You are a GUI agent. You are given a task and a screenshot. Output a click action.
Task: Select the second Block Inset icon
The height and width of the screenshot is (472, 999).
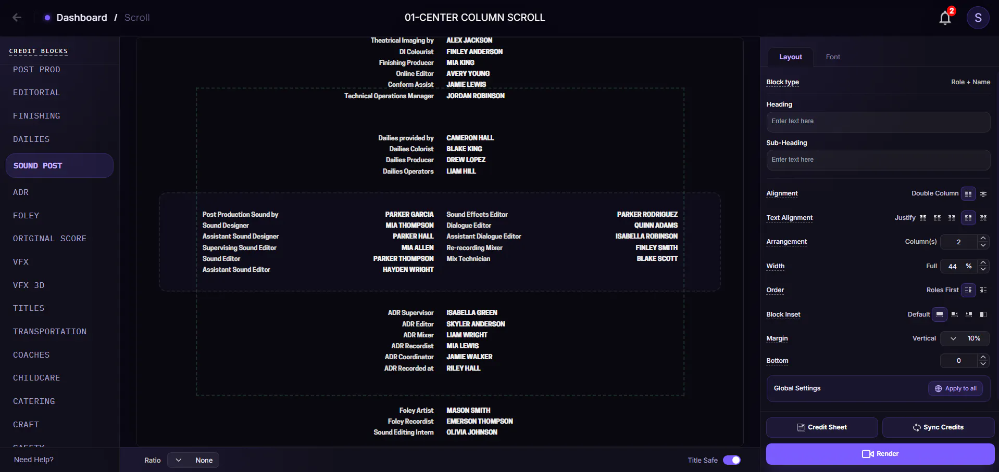click(x=954, y=314)
